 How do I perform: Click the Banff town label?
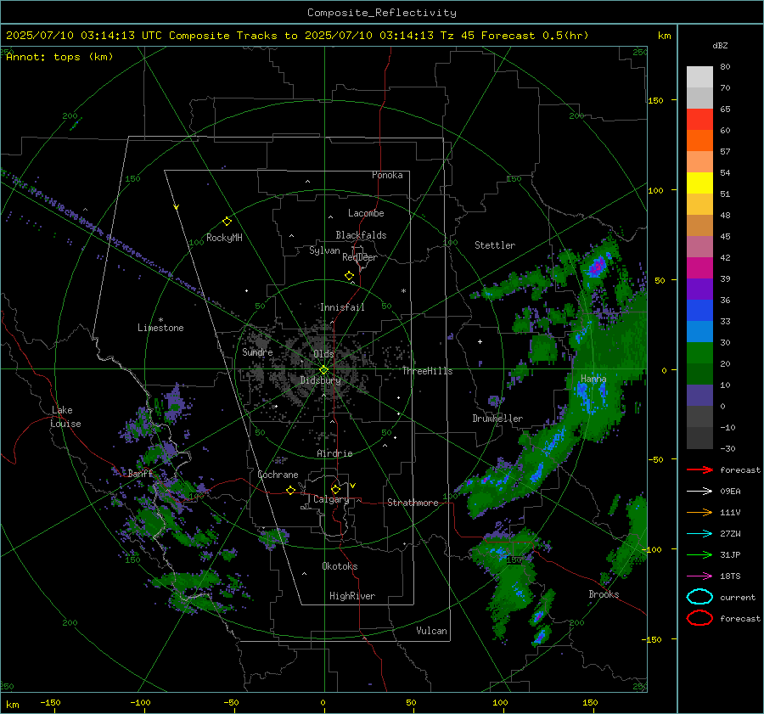[x=140, y=473]
